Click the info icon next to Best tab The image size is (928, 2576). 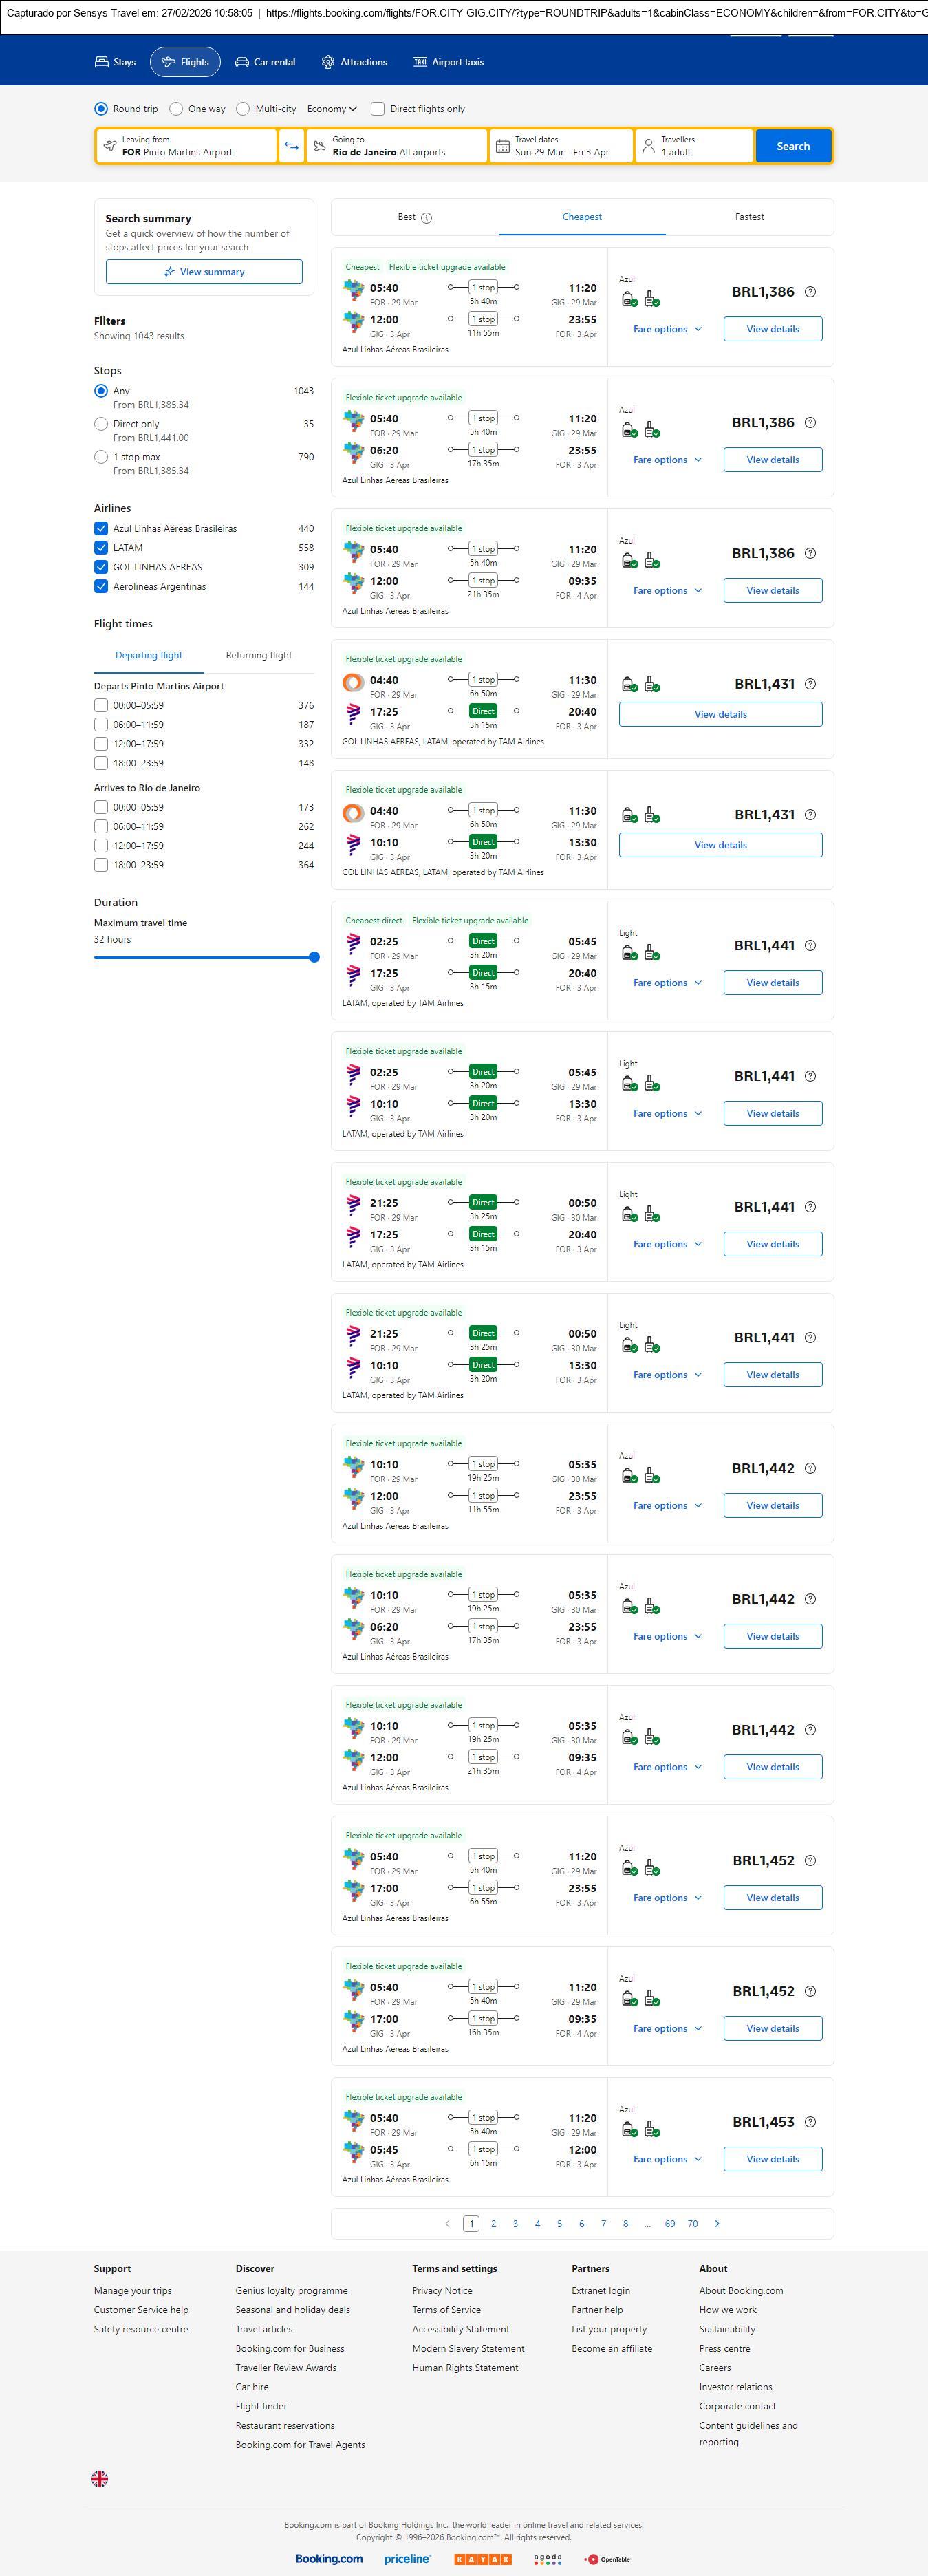coord(426,218)
